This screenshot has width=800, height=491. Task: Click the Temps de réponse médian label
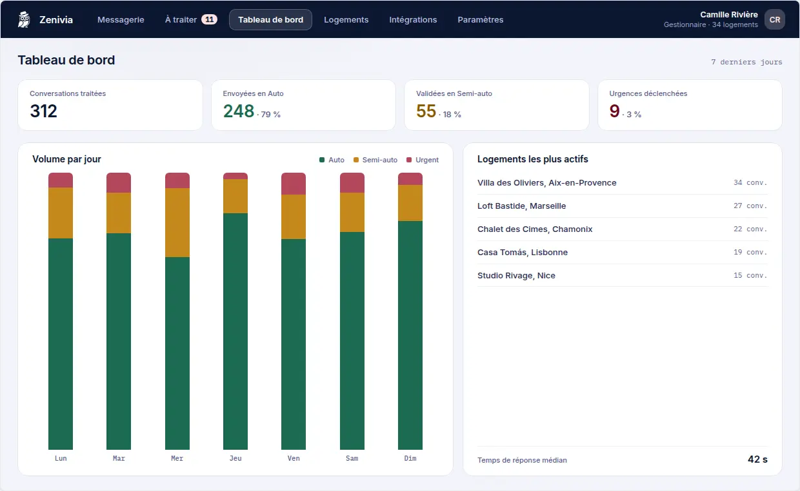(522, 460)
